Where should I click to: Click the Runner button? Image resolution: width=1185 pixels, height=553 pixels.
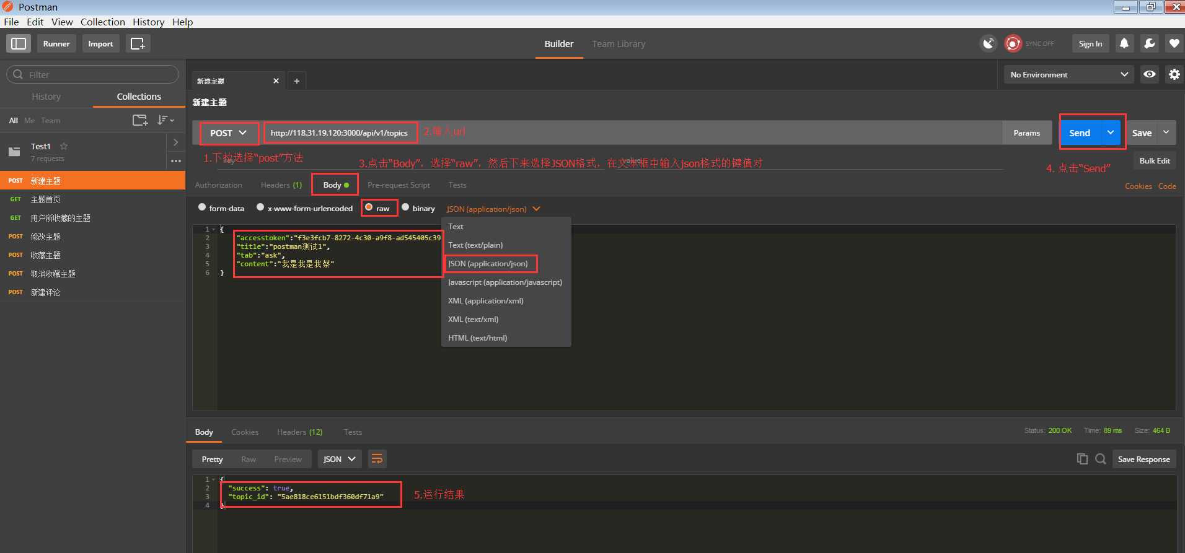[x=56, y=43]
